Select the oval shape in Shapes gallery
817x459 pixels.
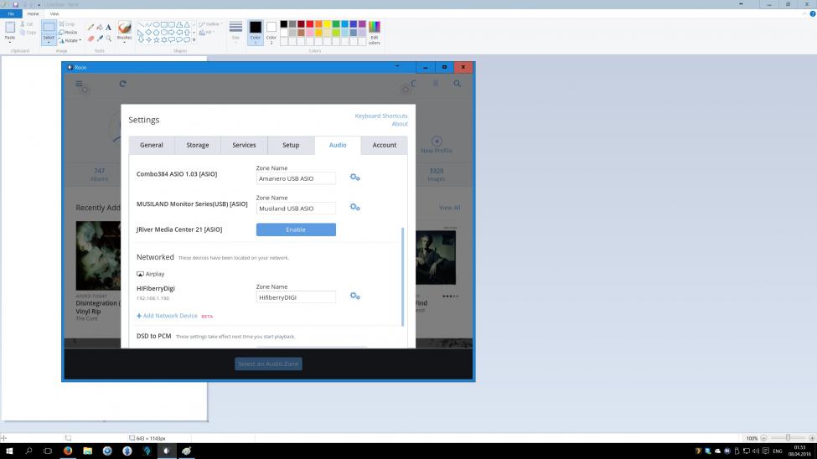coord(157,24)
